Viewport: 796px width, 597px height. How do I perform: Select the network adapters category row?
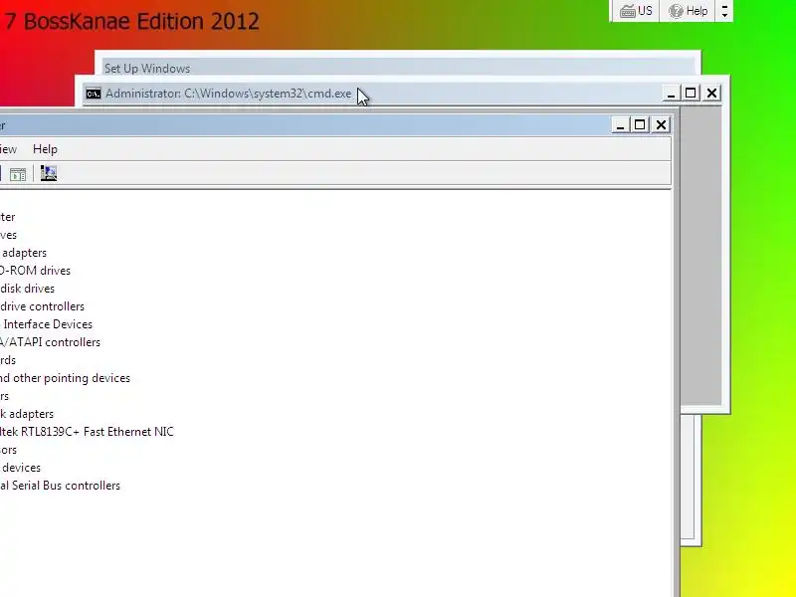click(x=27, y=414)
